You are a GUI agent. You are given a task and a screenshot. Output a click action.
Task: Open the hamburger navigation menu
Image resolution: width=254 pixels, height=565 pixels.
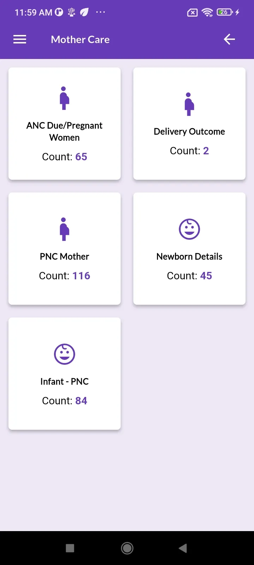20,40
